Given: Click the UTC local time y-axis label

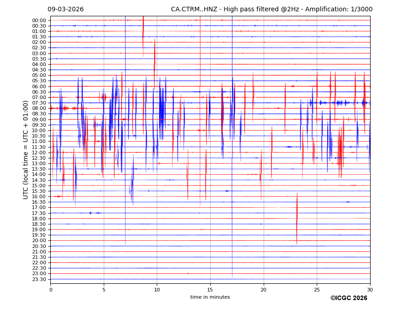Looking at the screenshot, I should (26, 150).
